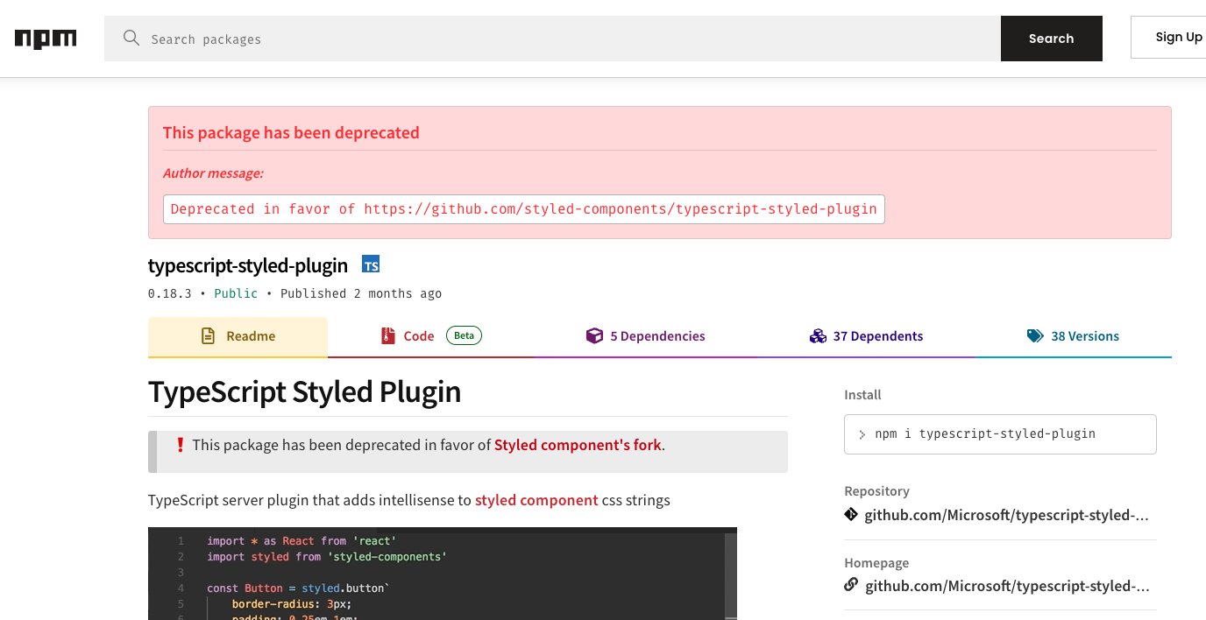Open the 5 Dependencies tab
Screen dimensions: 1206x620
pos(645,336)
